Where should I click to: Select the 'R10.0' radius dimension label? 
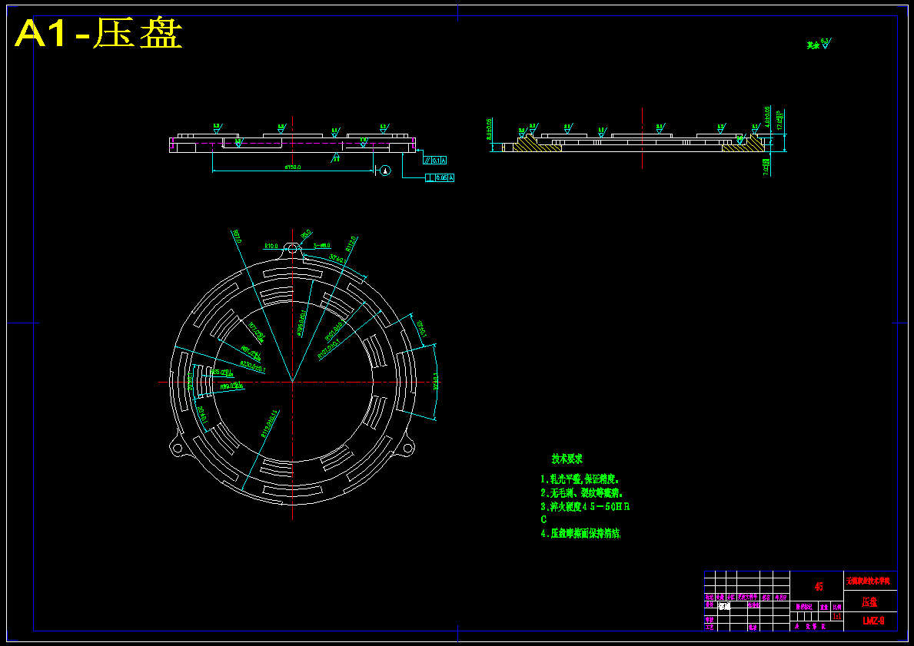[x=271, y=246]
